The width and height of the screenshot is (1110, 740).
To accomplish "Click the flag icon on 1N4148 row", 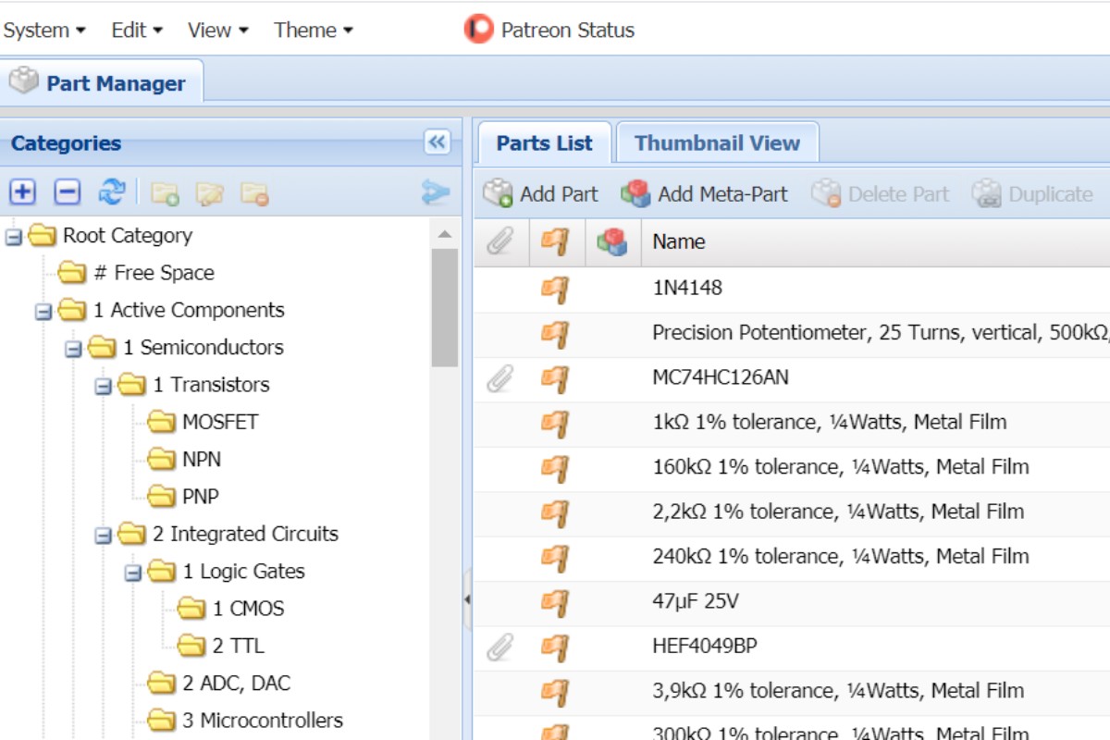I will (x=555, y=289).
